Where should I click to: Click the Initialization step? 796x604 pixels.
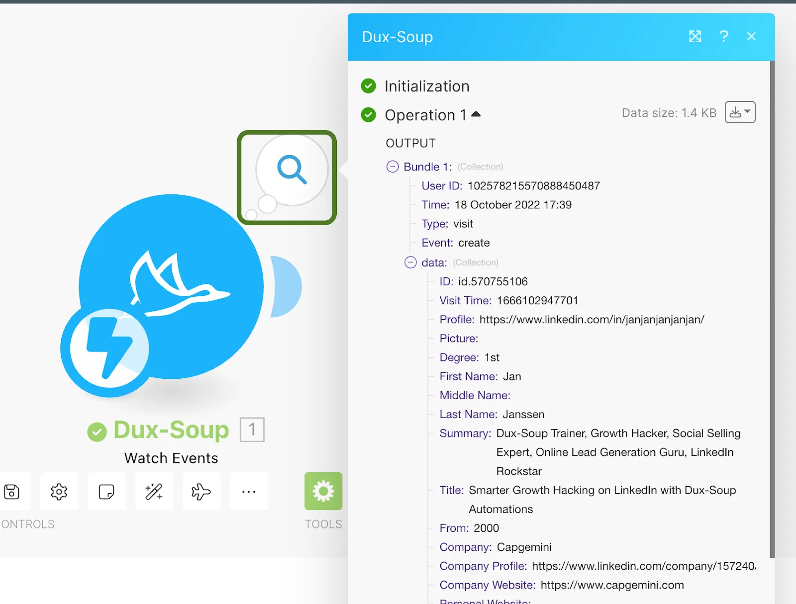pyautogui.click(x=427, y=86)
